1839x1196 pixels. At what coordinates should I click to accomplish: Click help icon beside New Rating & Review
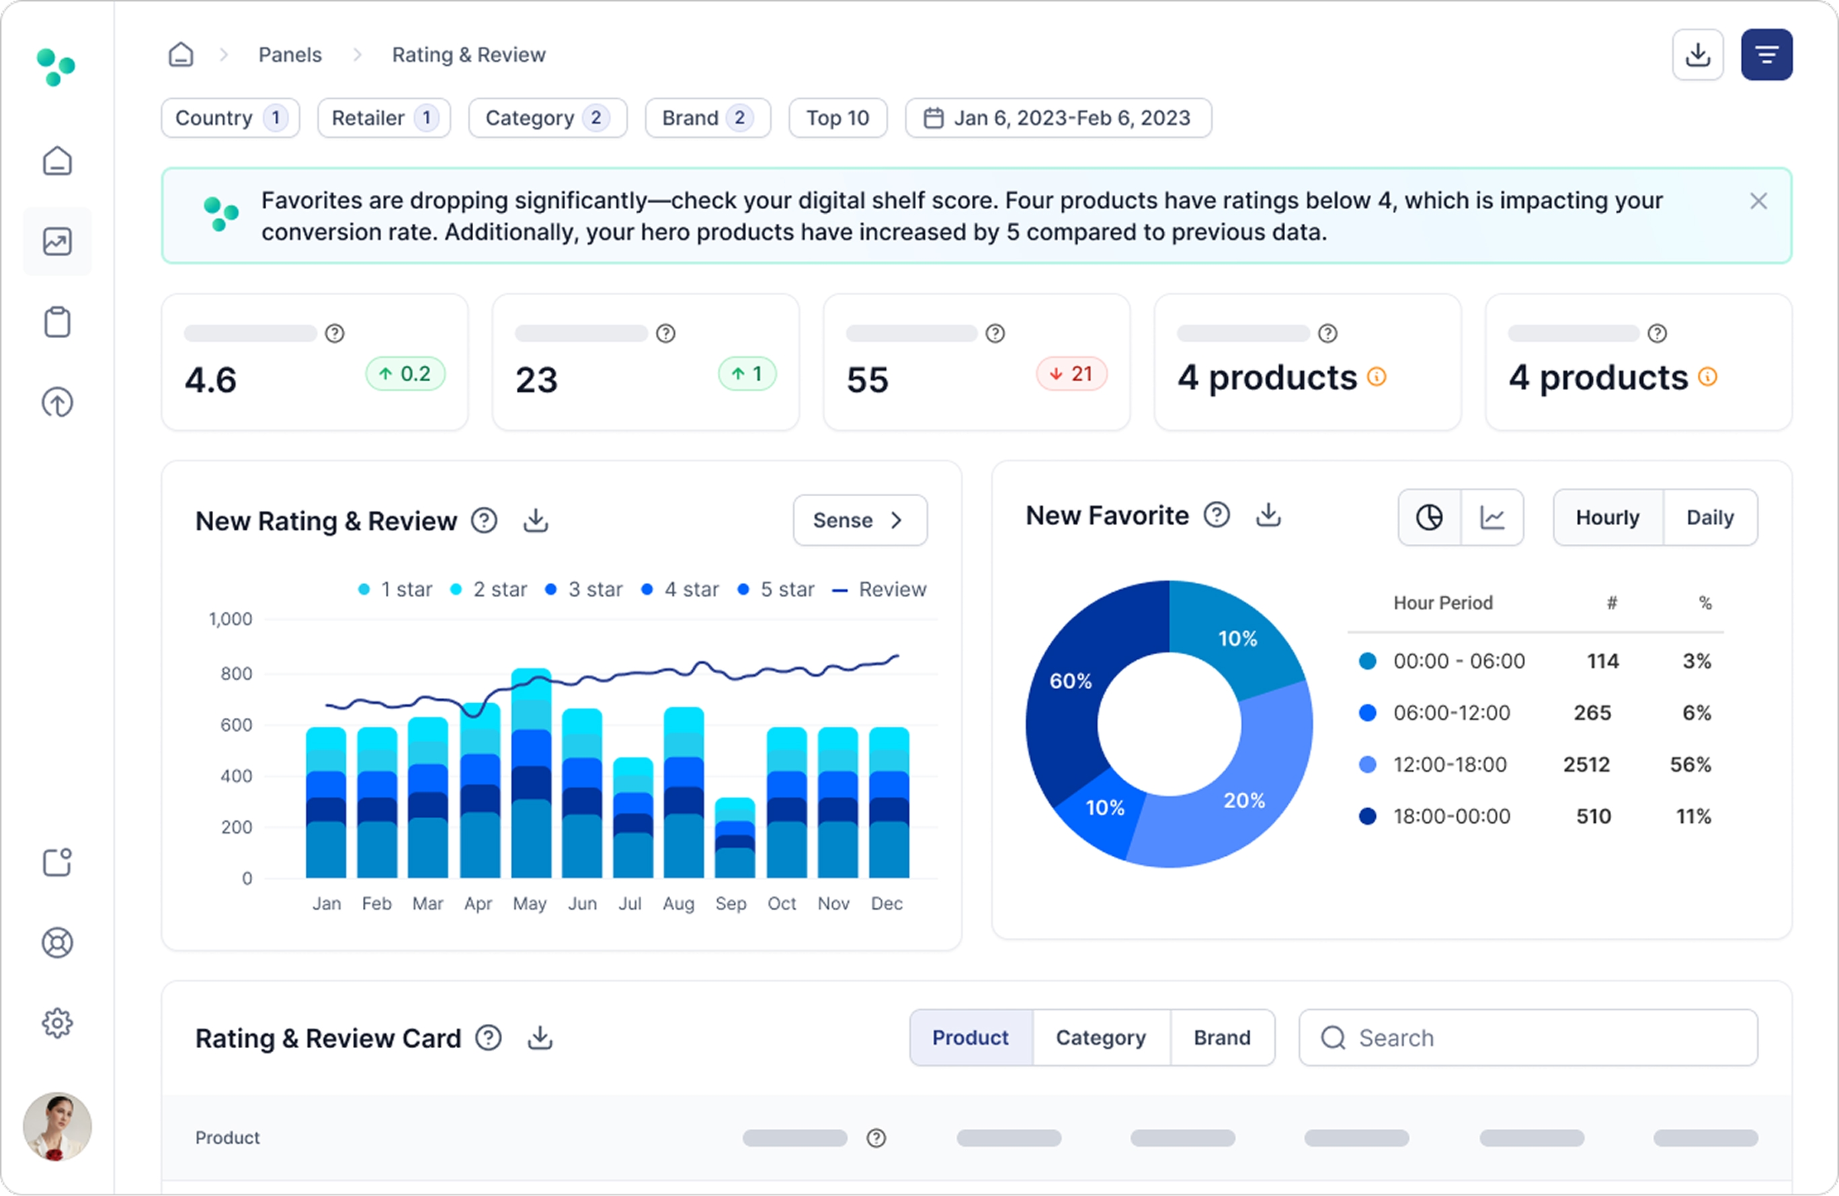point(485,521)
